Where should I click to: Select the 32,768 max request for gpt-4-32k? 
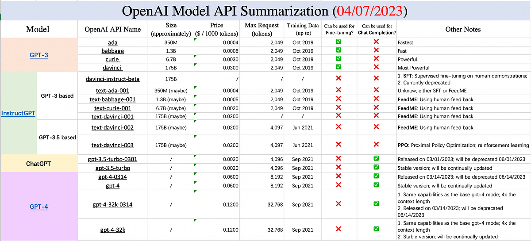275,230
